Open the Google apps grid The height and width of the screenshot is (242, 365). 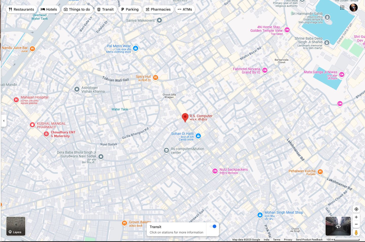342,8
